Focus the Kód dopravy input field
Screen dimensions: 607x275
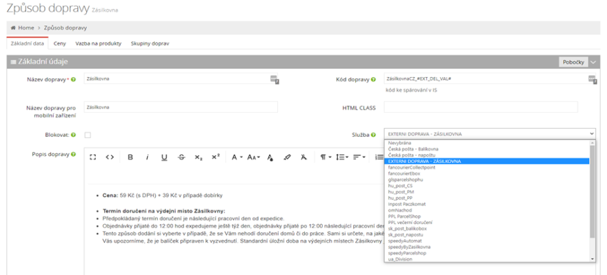click(x=490, y=78)
